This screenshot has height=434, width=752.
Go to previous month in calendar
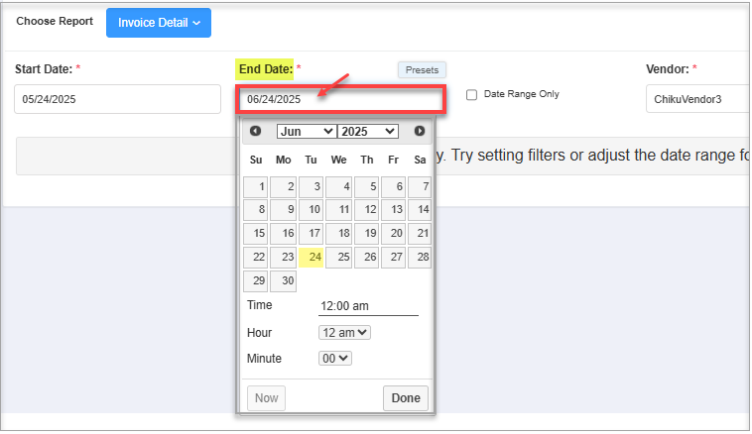pos(255,131)
